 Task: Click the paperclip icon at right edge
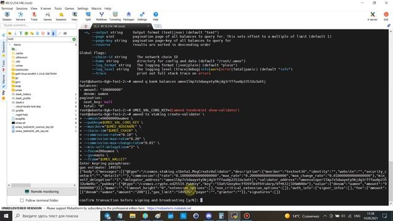(389, 26)
